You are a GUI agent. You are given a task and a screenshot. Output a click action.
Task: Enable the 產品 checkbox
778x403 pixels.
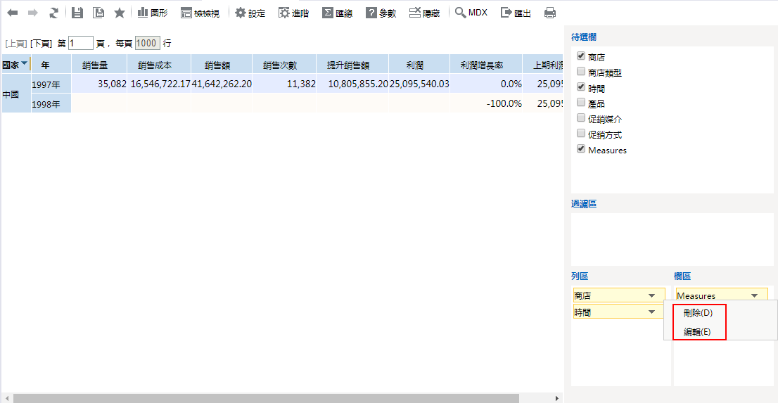point(581,103)
